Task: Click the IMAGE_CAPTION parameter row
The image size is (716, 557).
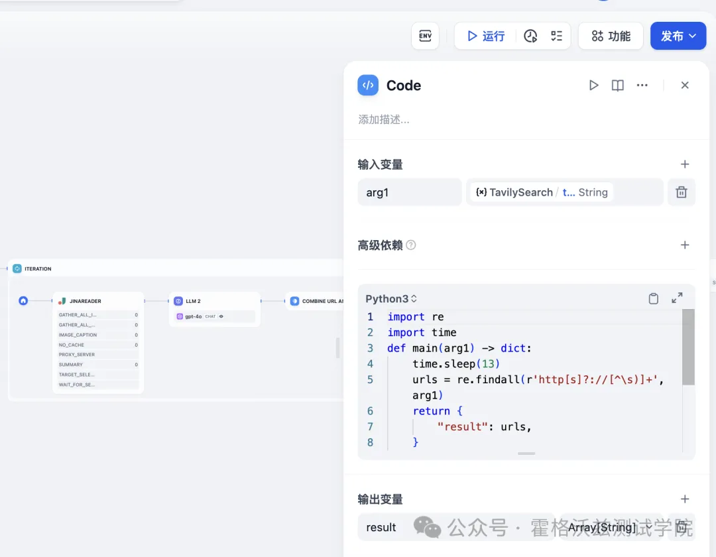Action: (x=98, y=335)
